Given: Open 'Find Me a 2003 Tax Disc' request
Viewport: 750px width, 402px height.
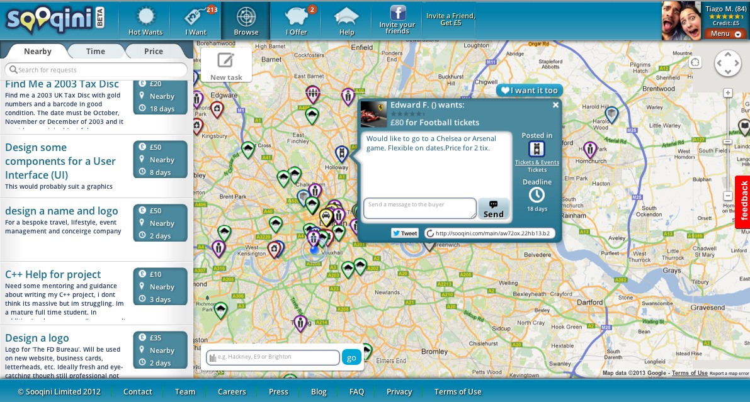Looking at the screenshot, I should [x=62, y=84].
